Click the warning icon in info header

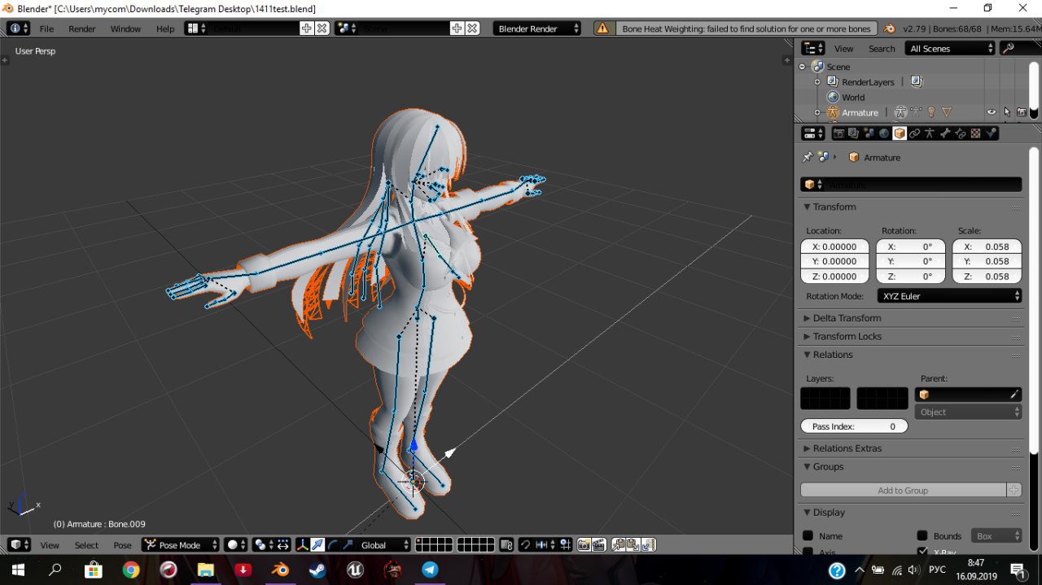pos(602,28)
